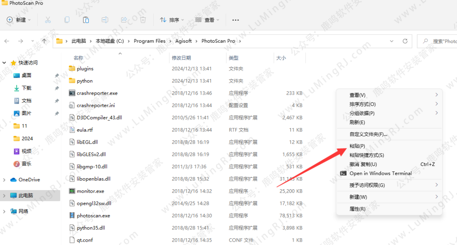The image size is (457, 245).
Task: Expand the 网络 network tree node
Action: pyautogui.click(x=4, y=211)
